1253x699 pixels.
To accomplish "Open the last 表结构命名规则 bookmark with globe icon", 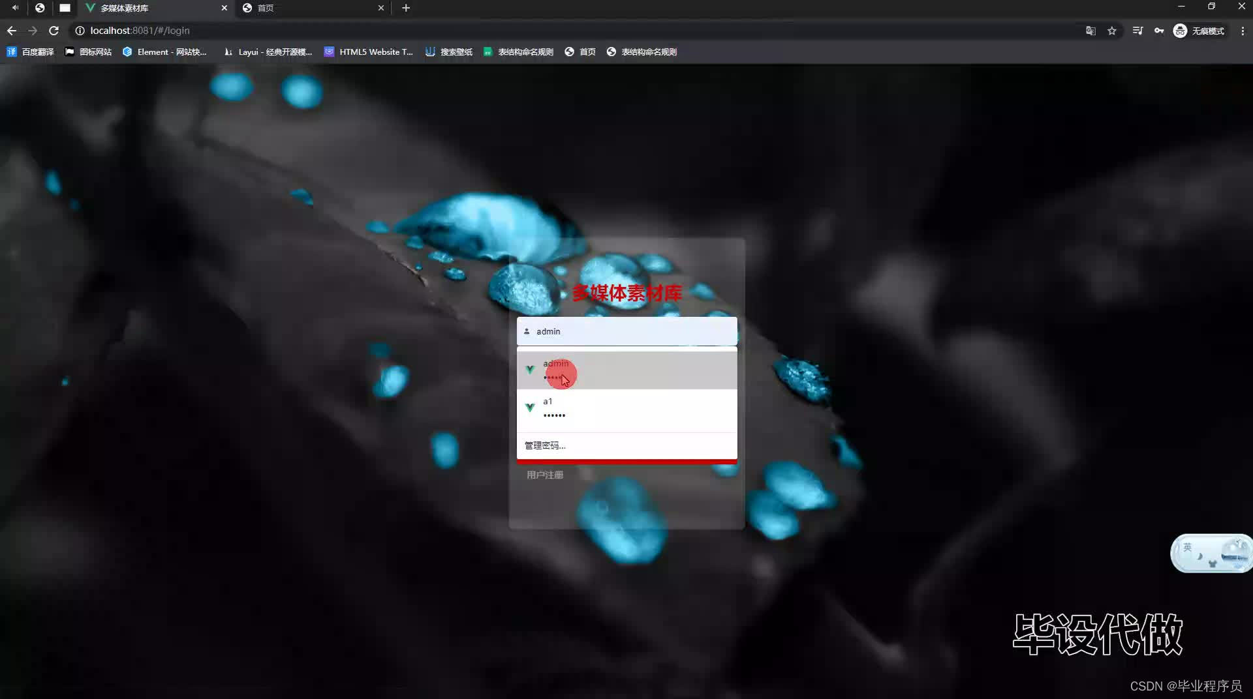I will (642, 52).
